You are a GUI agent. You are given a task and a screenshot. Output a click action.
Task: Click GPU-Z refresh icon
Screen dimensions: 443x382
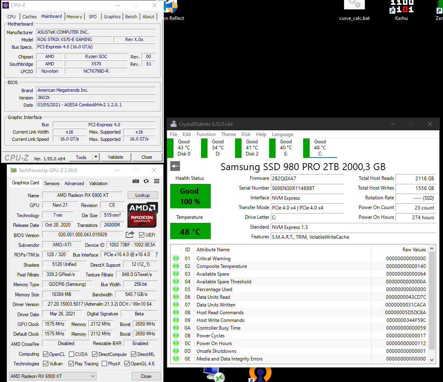tap(146, 181)
